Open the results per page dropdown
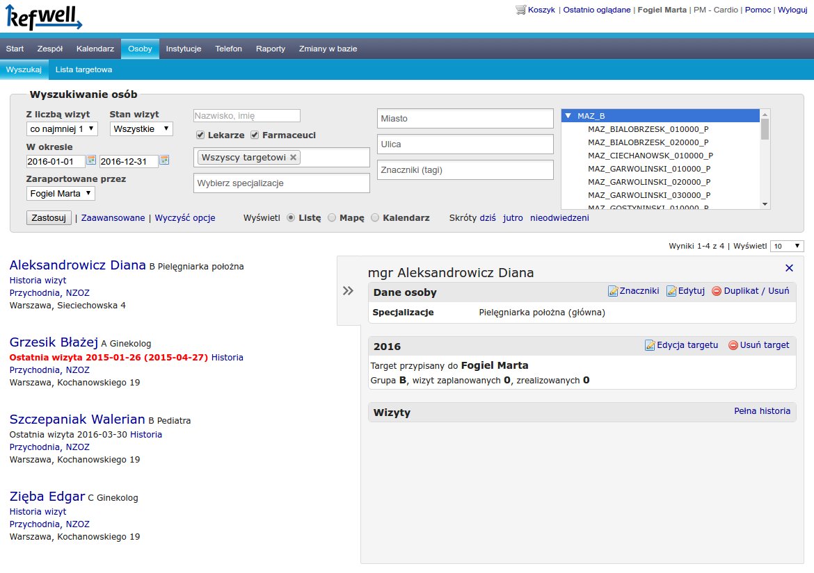This screenshot has height=573, width=814. click(x=787, y=246)
